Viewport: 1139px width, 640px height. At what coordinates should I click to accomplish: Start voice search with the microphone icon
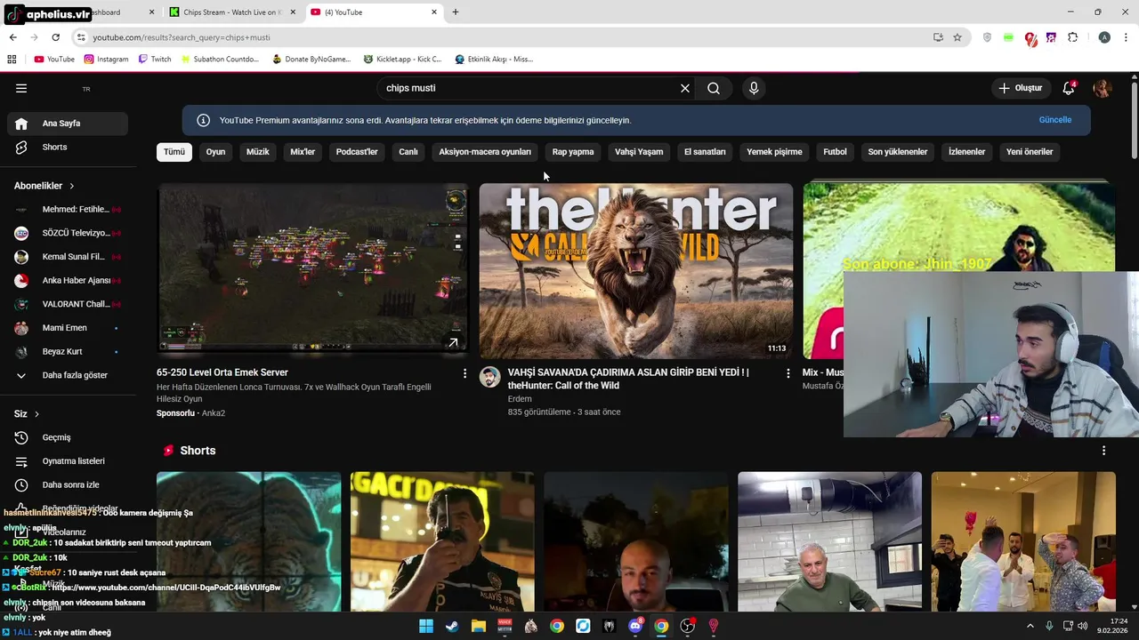(x=754, y=88)
